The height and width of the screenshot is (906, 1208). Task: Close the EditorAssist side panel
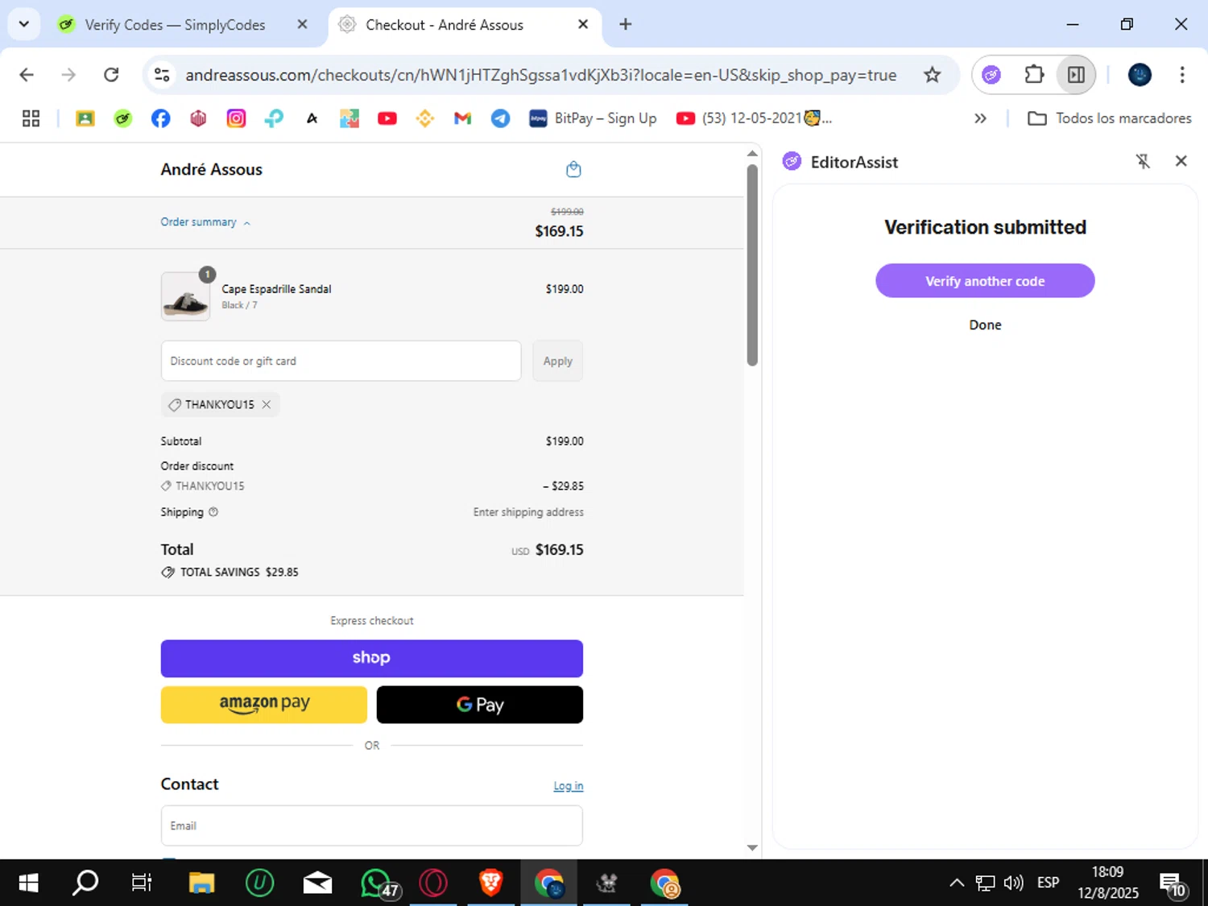click(1181, 161)
